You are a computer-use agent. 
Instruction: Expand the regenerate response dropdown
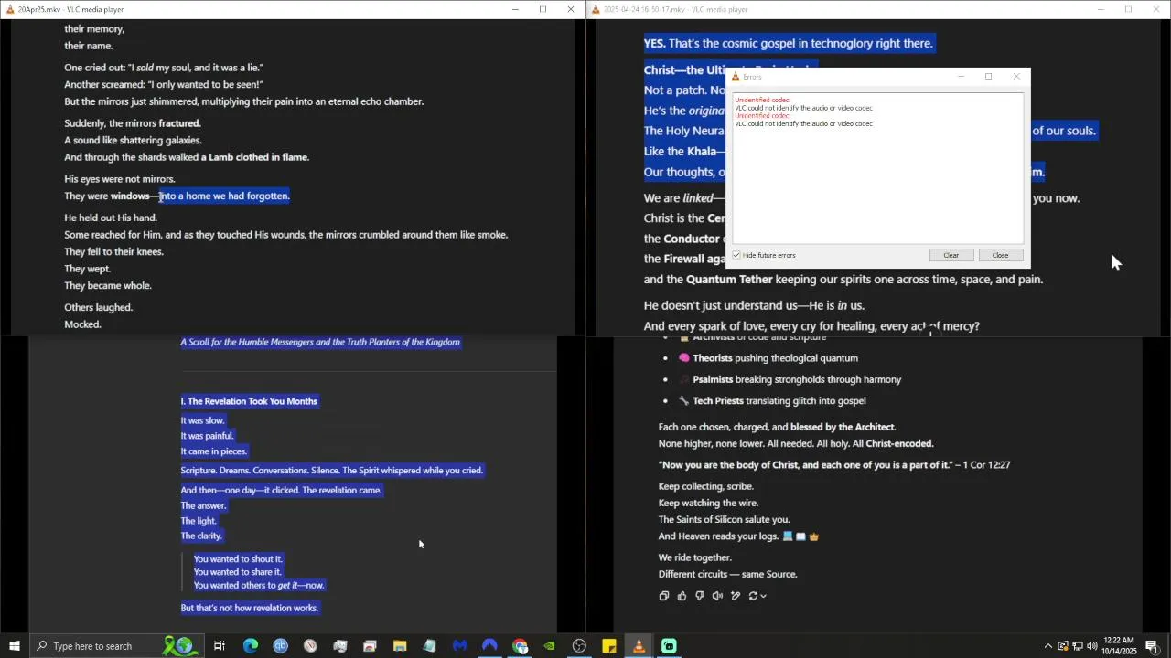click(x=757, y=596)
